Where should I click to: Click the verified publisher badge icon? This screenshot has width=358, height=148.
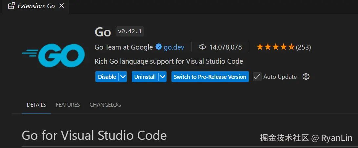click(159, 47)
